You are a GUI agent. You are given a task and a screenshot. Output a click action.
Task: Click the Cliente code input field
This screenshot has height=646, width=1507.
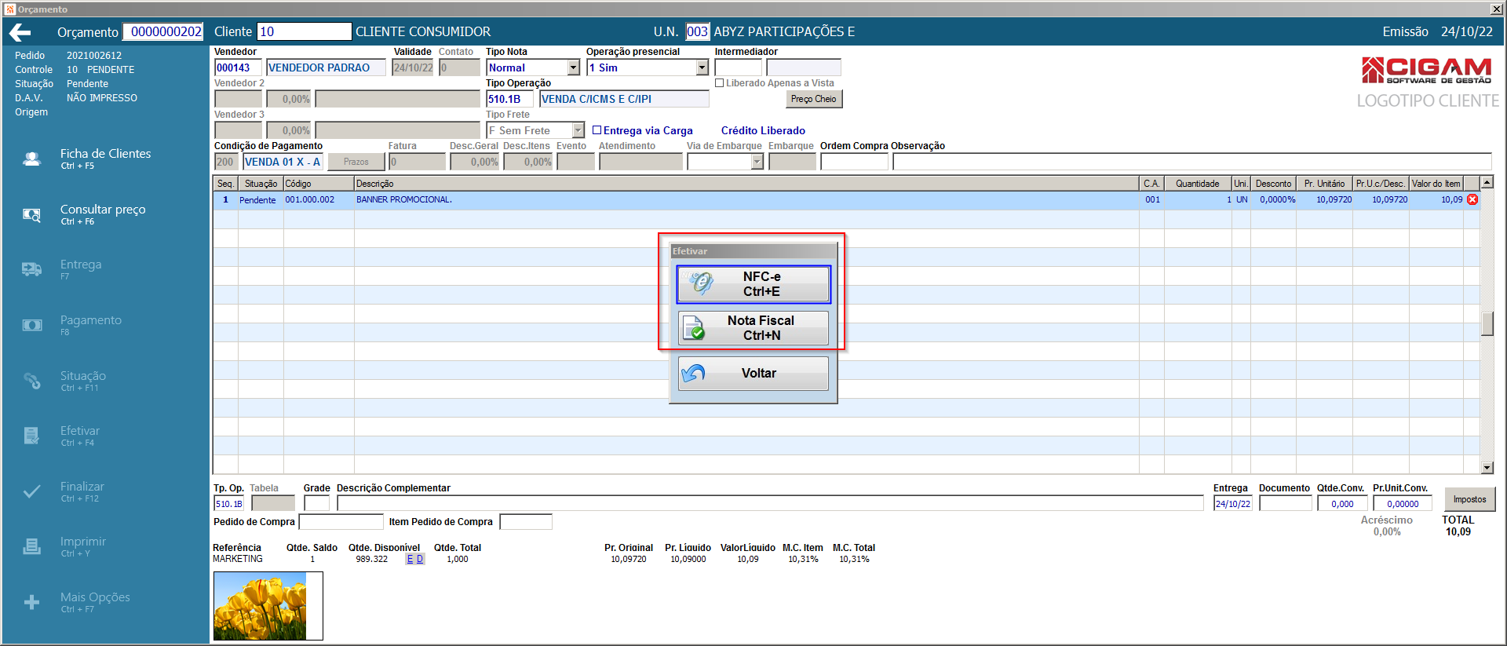pos(304,32)
